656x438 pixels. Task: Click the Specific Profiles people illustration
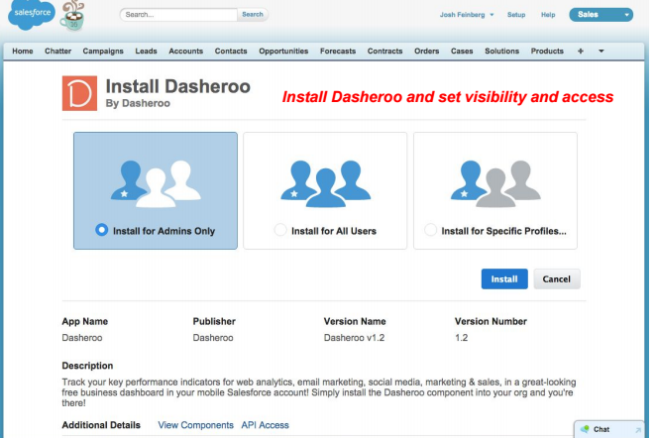tap(495, 183)
